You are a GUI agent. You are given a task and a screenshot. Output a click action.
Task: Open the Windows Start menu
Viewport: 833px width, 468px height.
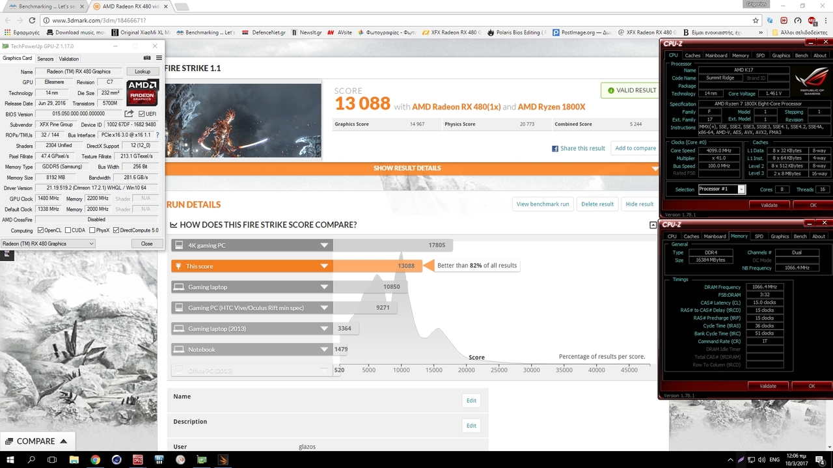(11, 460)
